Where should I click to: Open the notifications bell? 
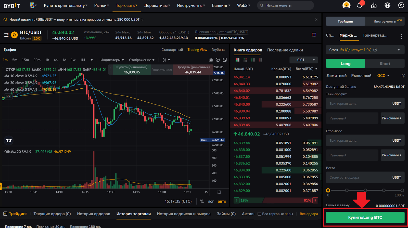click(x=360, y=5)
